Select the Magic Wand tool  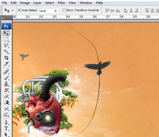(6, 52)
